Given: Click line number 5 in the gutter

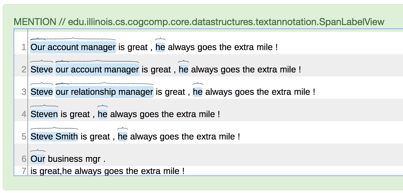Looking at the screenshot, I should [24, 137].
